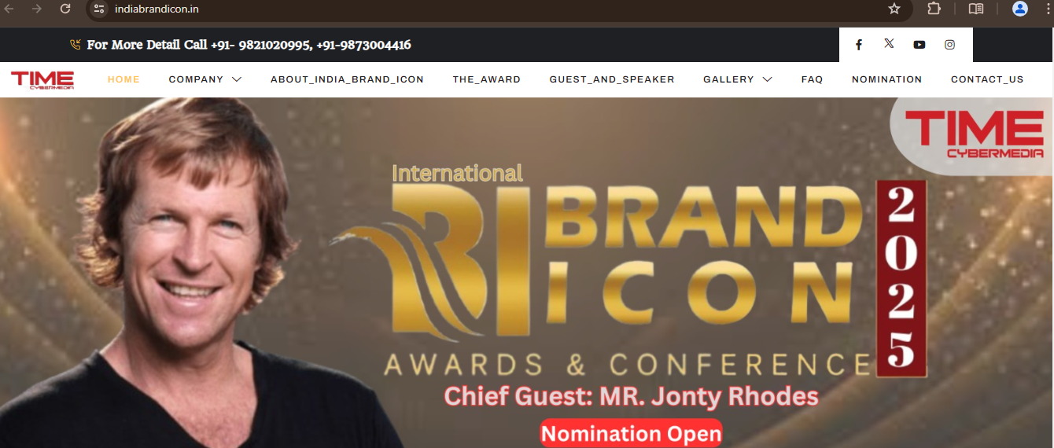The height and width of the screenshot is (448, 1054).
Task: Open the ABOUT_INDIA_BRAND_ICON page
Action: [347, 79]
